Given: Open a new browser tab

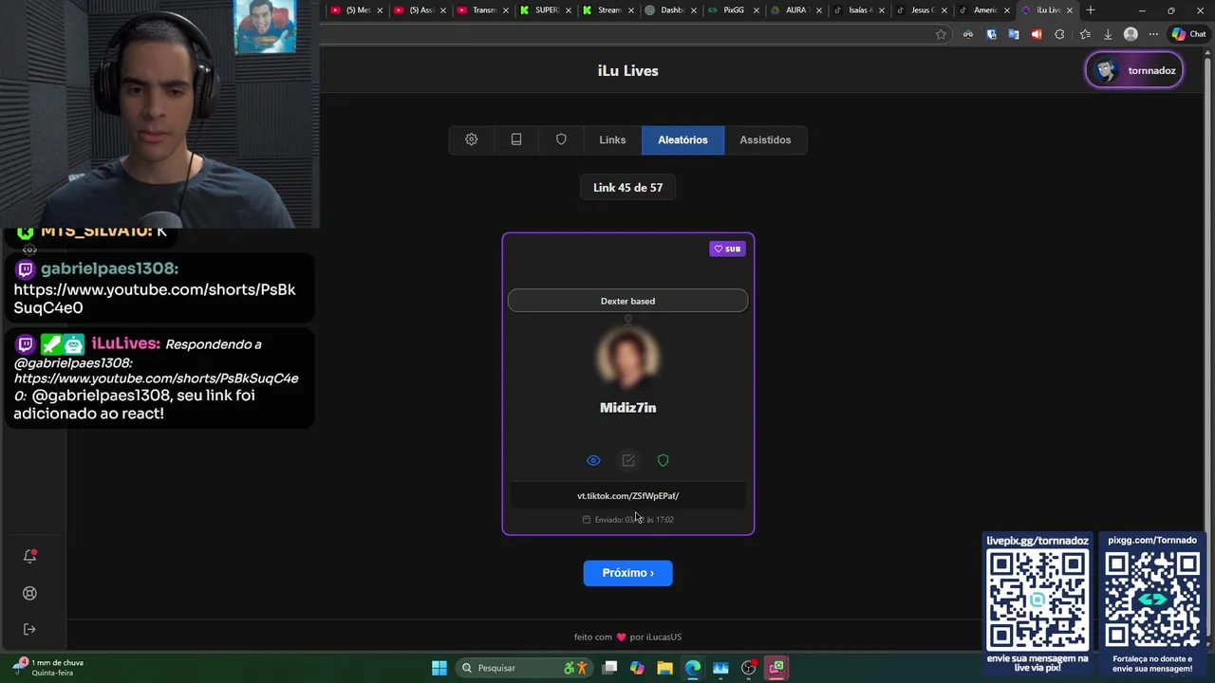Looking at the screenshot, I should click(x=1091, y=10).
